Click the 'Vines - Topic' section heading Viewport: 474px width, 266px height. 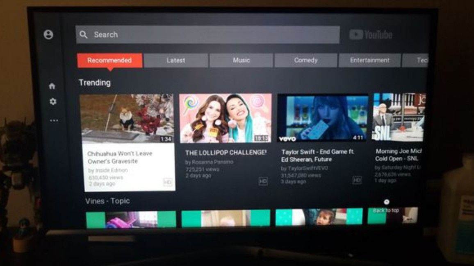[x=107, y=201]
